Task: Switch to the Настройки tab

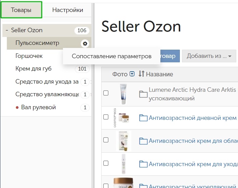Action: pos(67,10)
